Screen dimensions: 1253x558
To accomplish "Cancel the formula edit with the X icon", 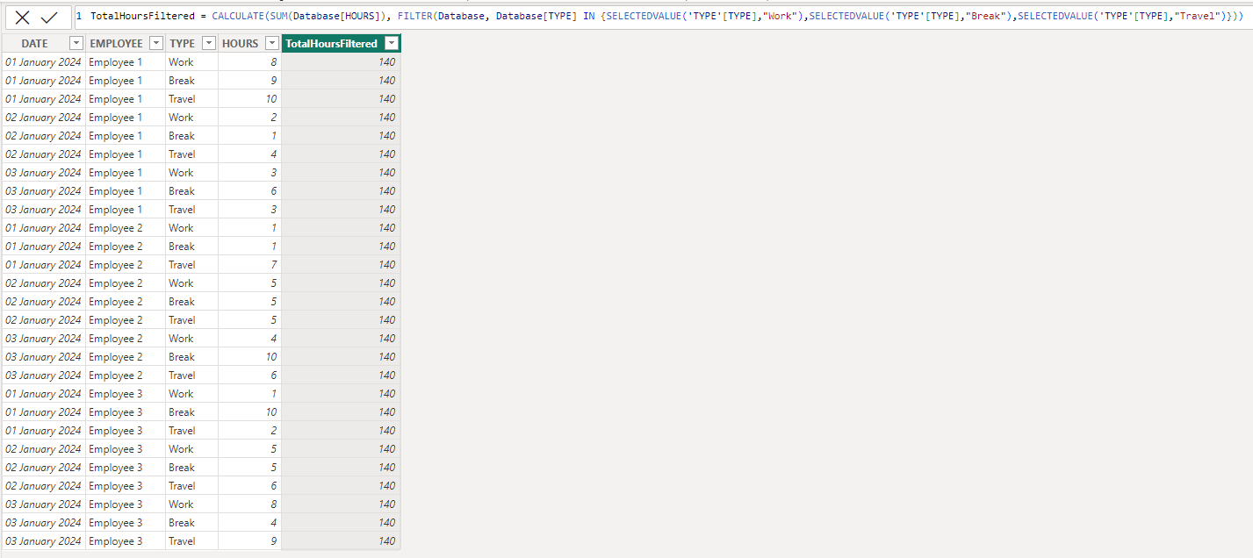I will click(x=23, y=17).
